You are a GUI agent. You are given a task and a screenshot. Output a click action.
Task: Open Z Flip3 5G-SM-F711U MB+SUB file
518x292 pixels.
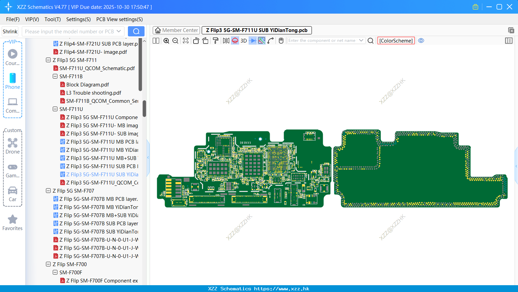point(99,158)
